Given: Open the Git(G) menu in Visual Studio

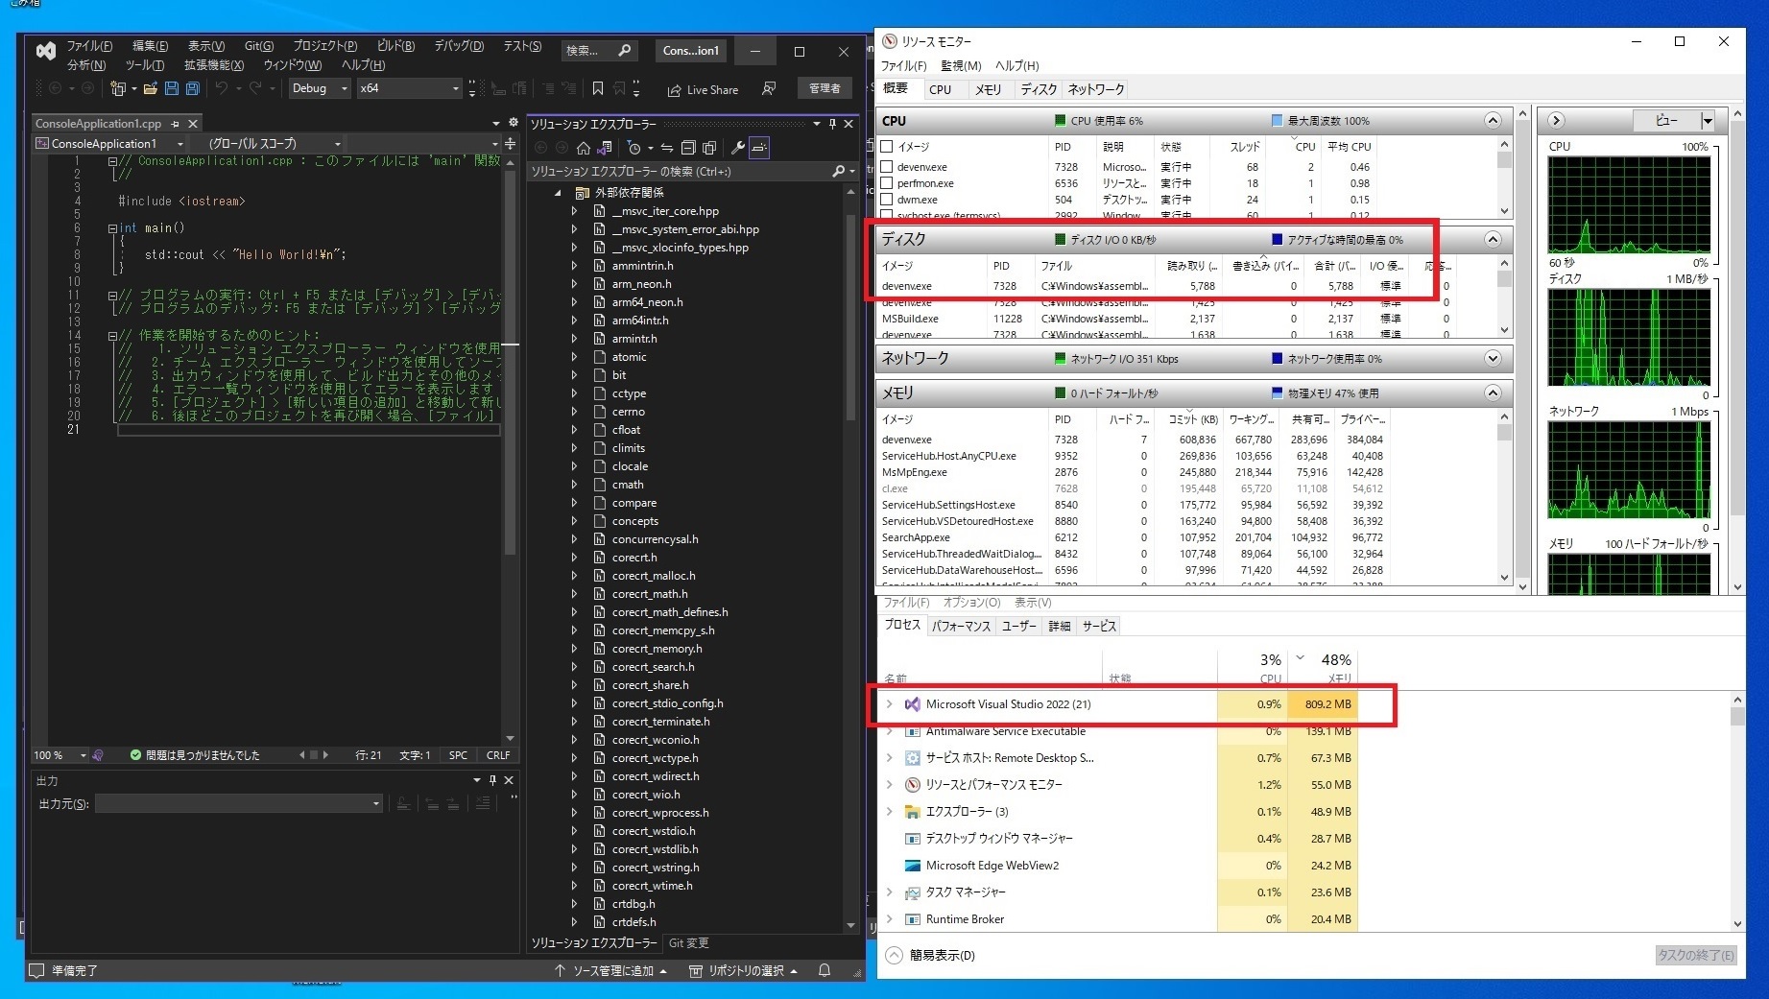Looking at the screenshot, I should click(259, 46).
